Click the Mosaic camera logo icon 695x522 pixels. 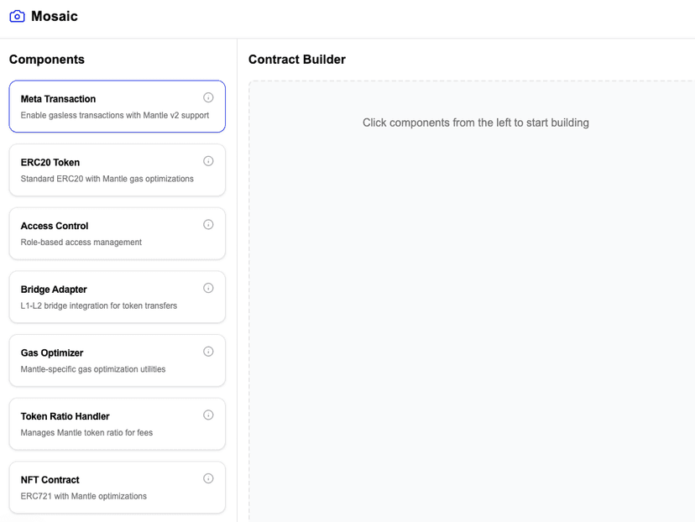[18, 17]
